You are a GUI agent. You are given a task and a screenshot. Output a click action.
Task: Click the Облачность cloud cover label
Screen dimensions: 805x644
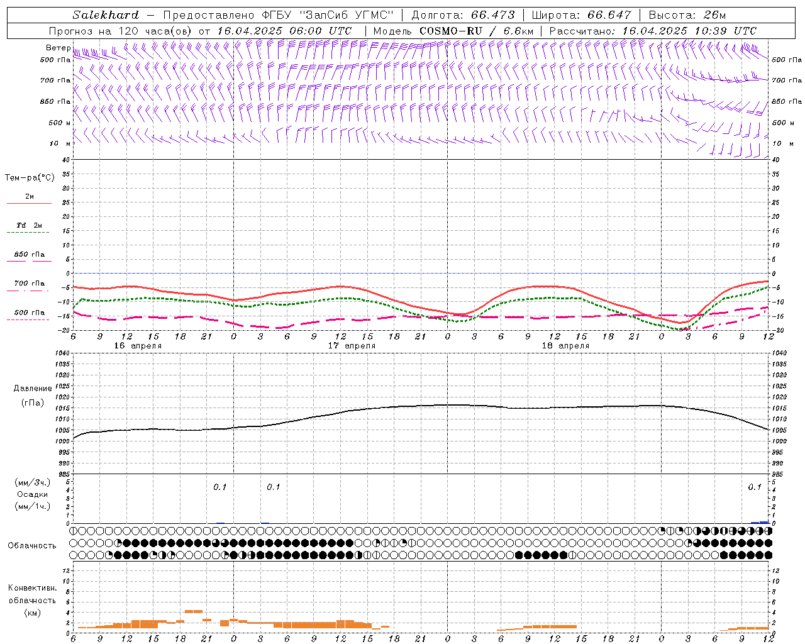(32, 546)
